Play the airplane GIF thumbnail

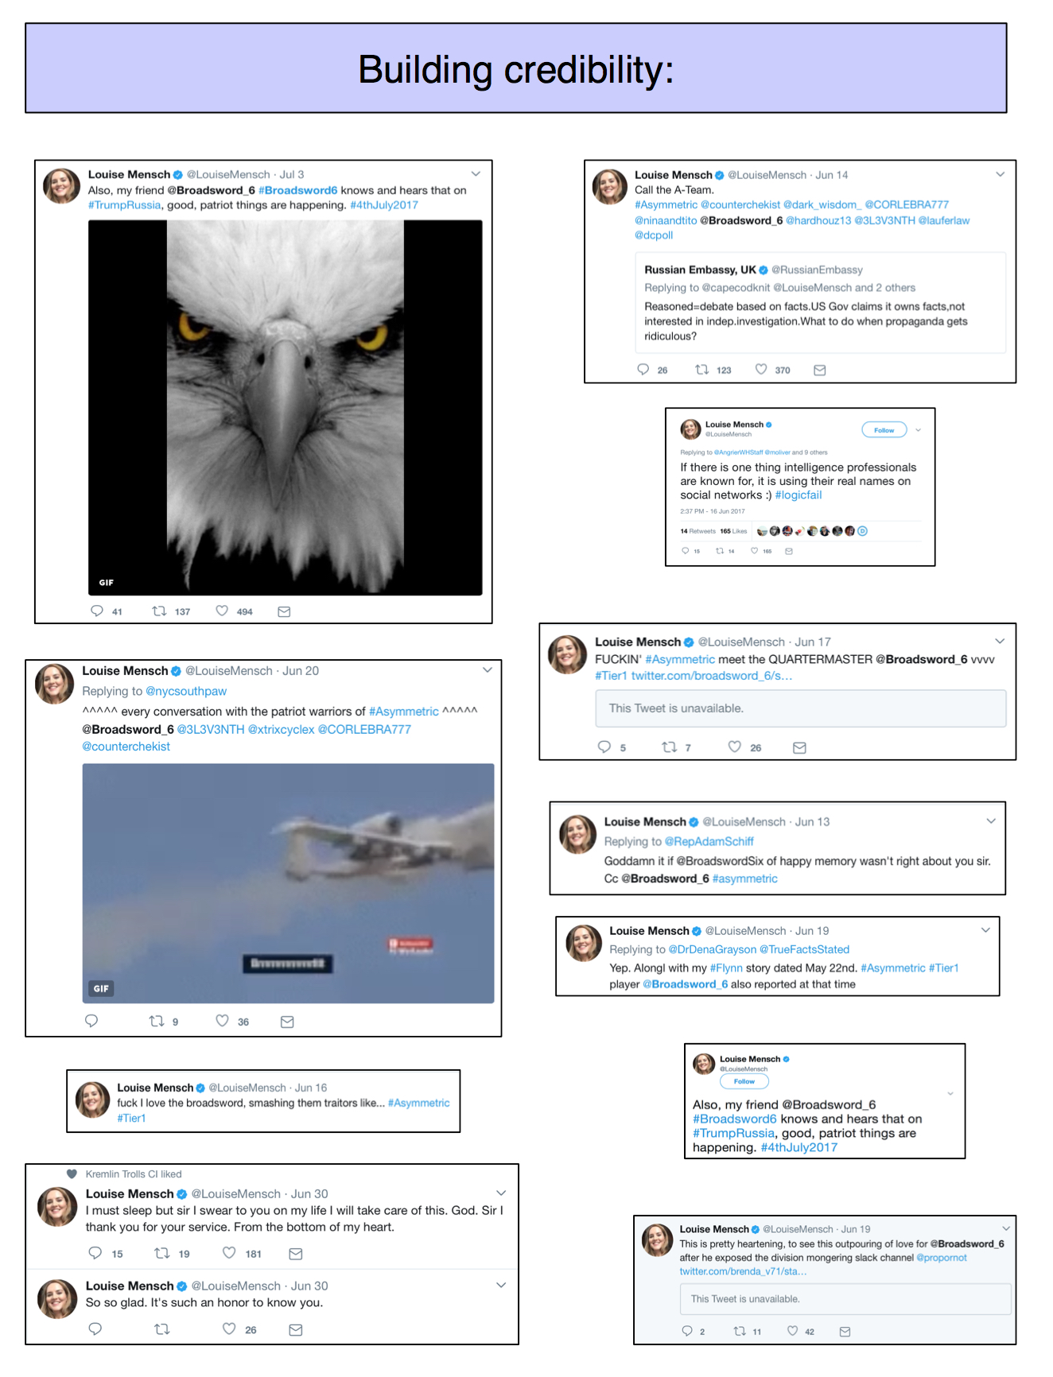point(288,882)
